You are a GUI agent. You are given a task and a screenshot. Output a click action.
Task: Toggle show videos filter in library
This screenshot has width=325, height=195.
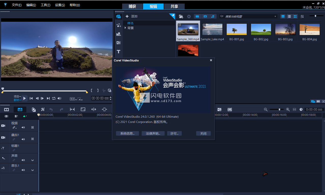tap(197, 17)
